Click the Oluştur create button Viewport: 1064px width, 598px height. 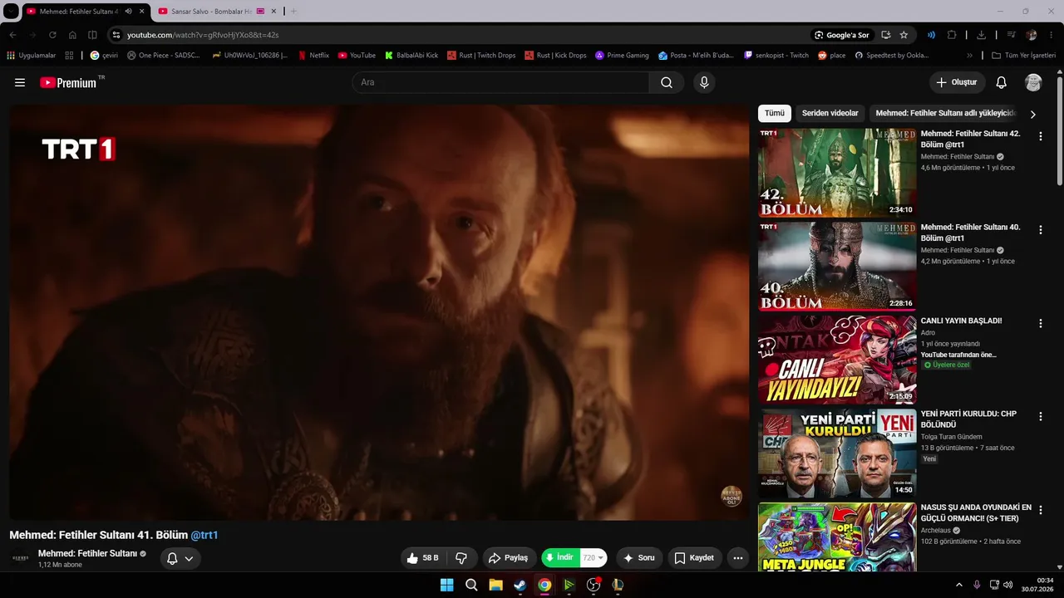957,82
